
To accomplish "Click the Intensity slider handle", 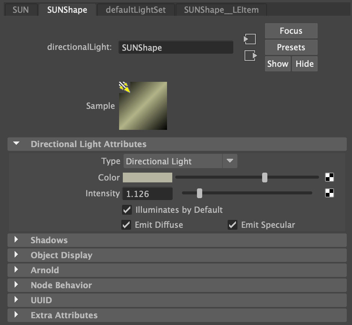I will point(200,193).
